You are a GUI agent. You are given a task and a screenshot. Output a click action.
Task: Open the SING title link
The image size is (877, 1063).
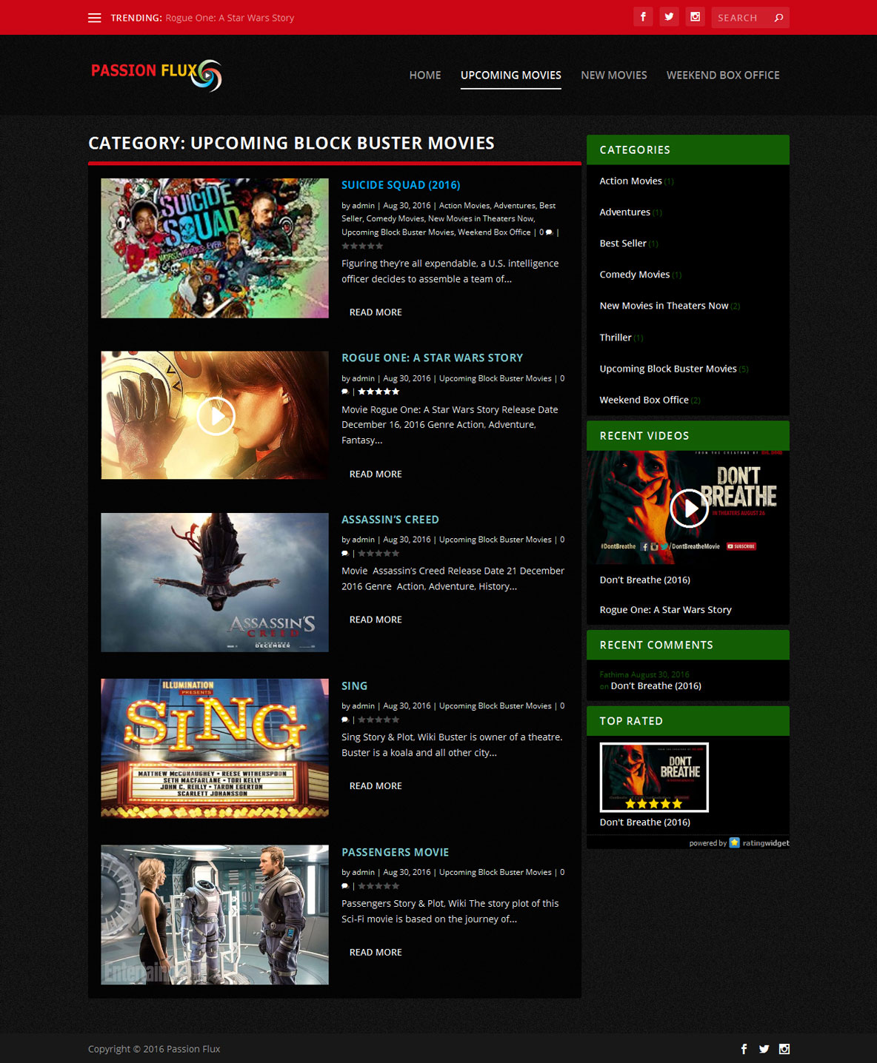click(354, 686)
